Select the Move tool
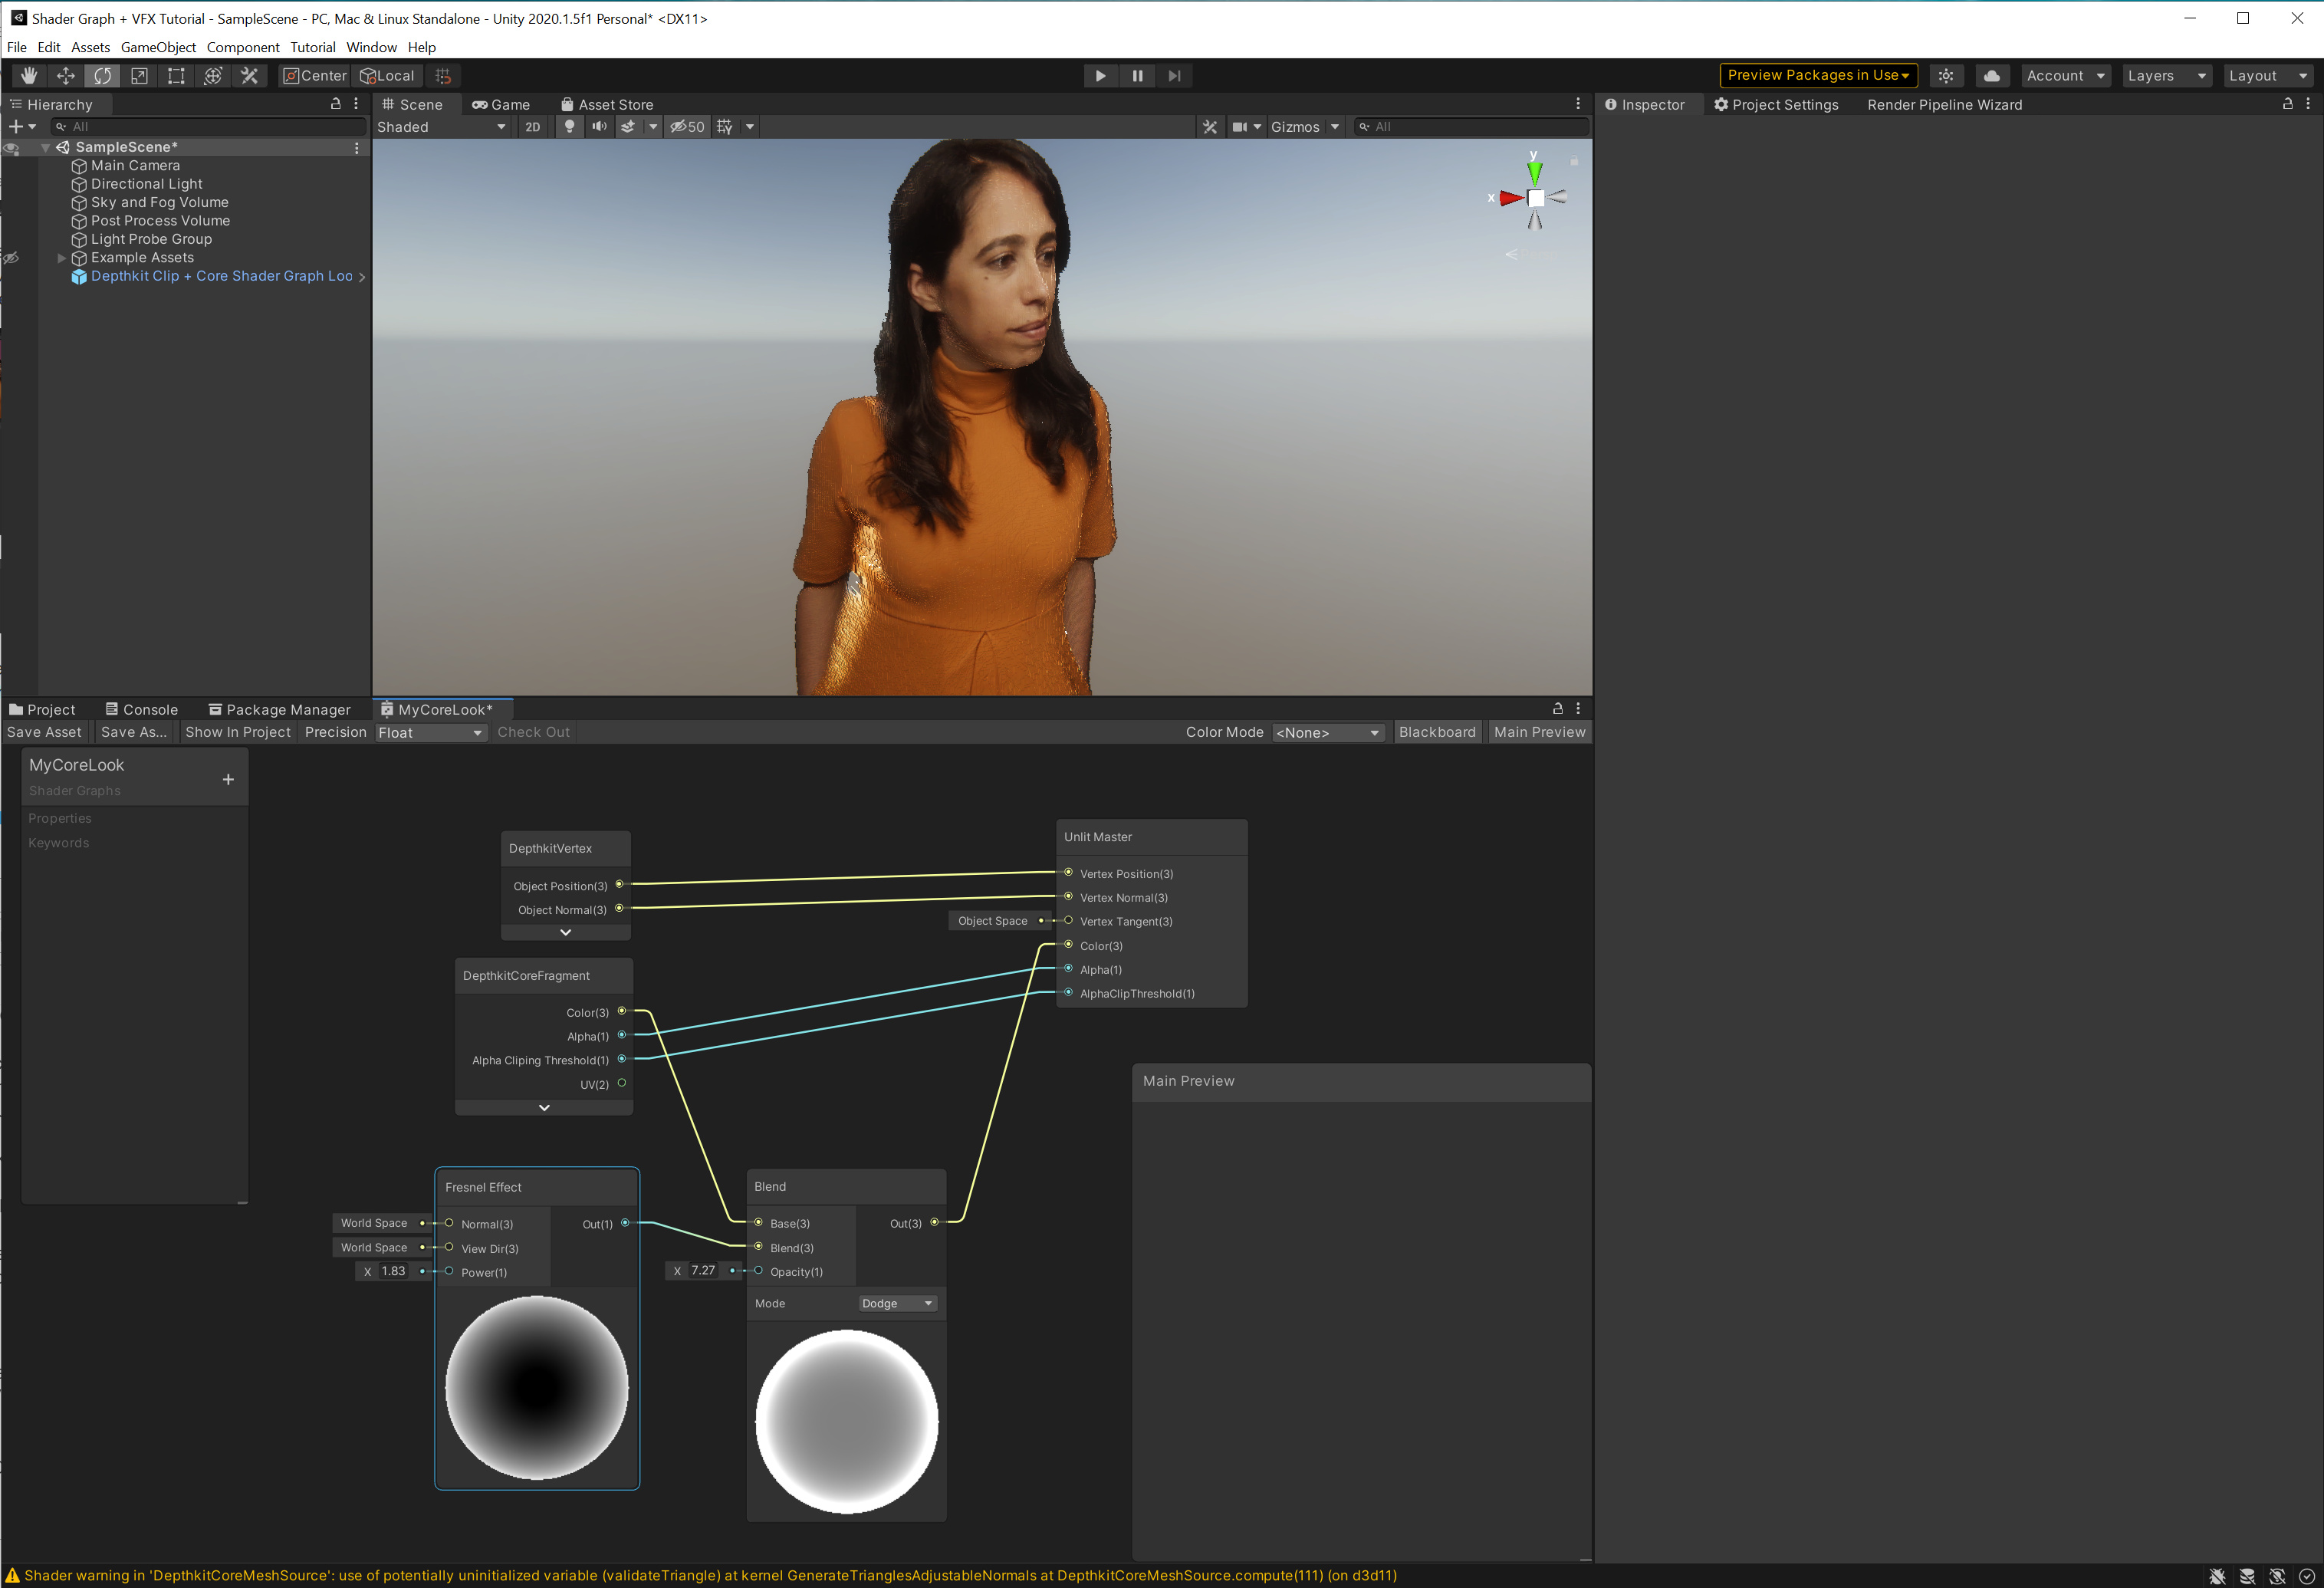Image resolution: width=2324 pixels, height=1588 pixels. pyautogui.click(x=66, y=76)
